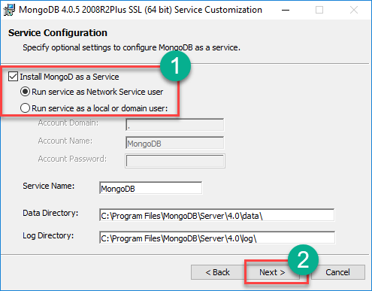Return with the Back button
The height and width of the screenshot is (291, 372).
(217, 272)
